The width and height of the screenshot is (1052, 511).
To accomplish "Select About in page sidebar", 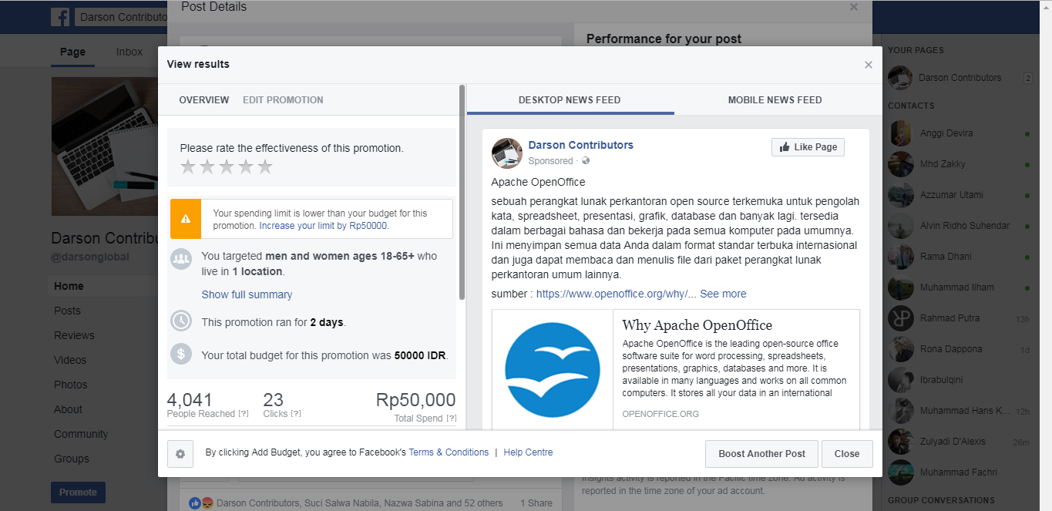I will point(68,409).
